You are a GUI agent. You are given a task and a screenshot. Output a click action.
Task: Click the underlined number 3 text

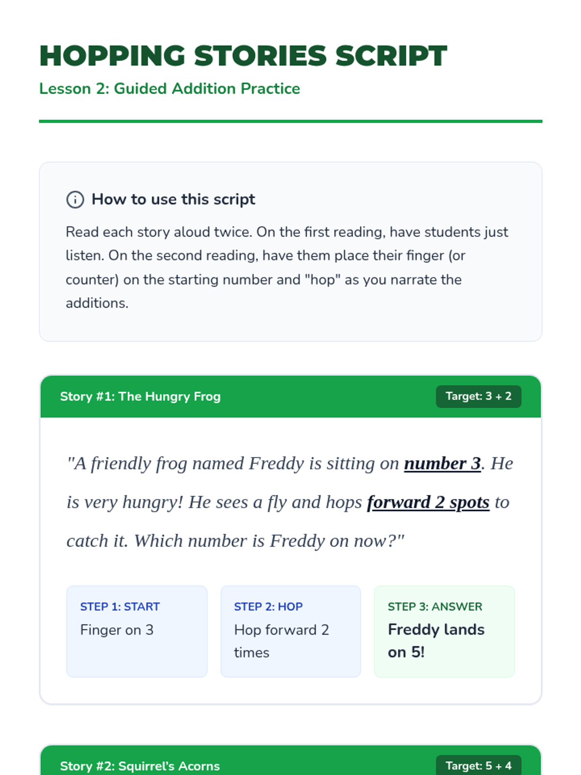click(442, 464)
